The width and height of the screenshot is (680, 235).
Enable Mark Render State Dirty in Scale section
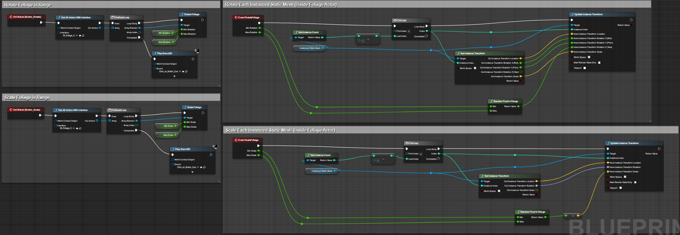click(x=635, y=182)
